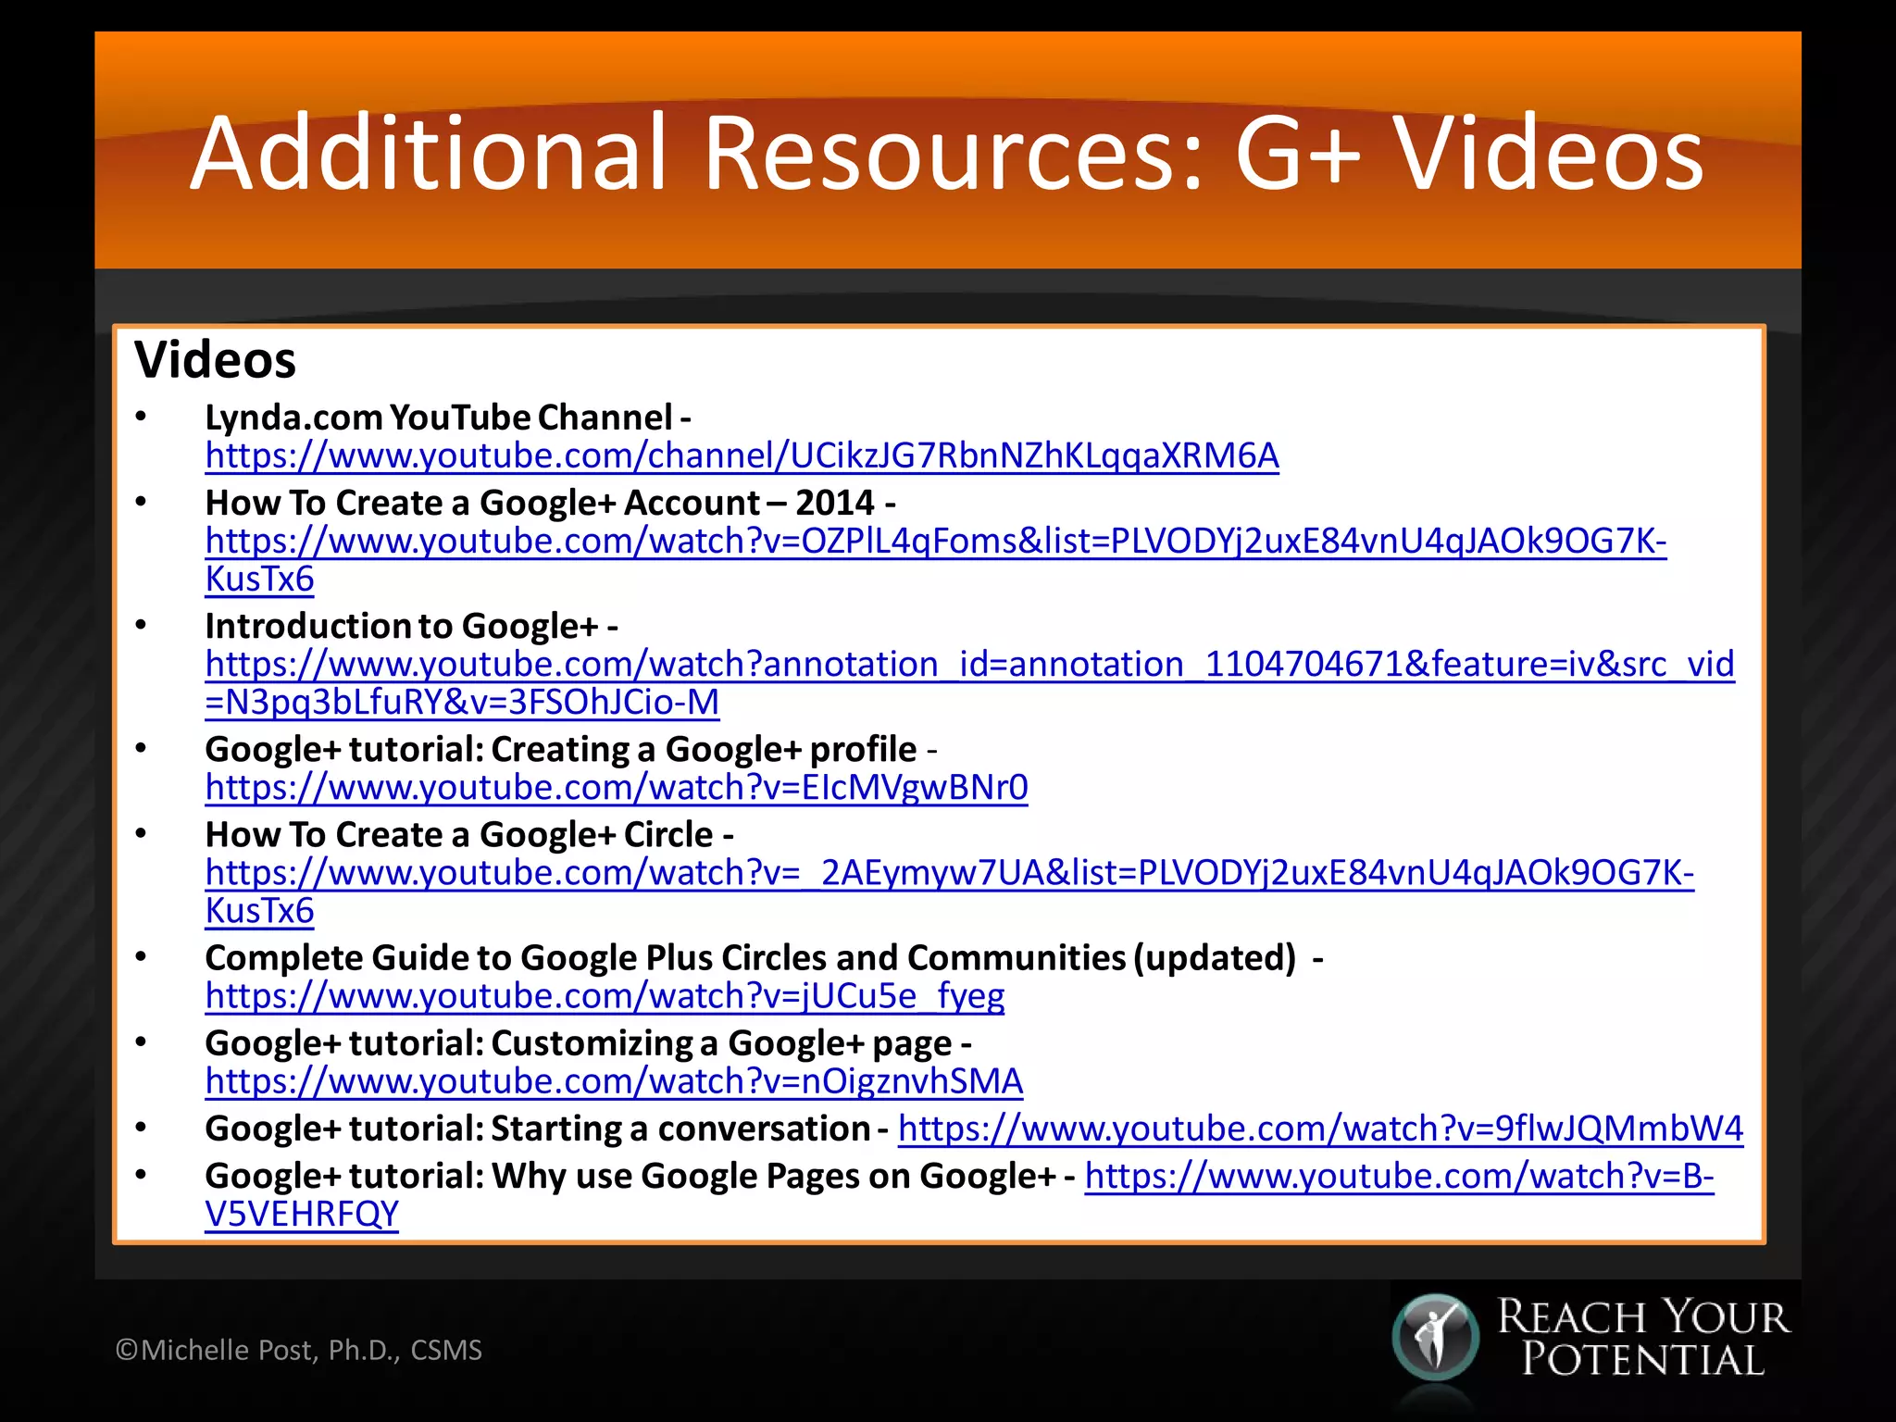Click the 'Reach Your Potential' logo text
This screenshot has width=1896, height=1422.
[1643, 1338]
